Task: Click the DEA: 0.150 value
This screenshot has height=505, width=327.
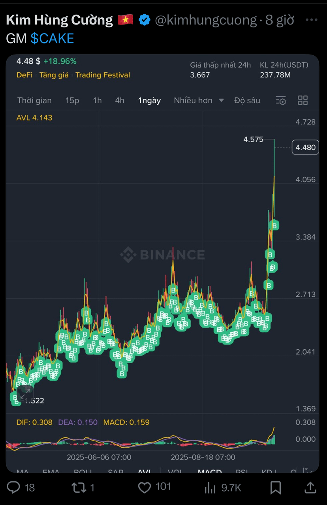Action: (78, 422)
